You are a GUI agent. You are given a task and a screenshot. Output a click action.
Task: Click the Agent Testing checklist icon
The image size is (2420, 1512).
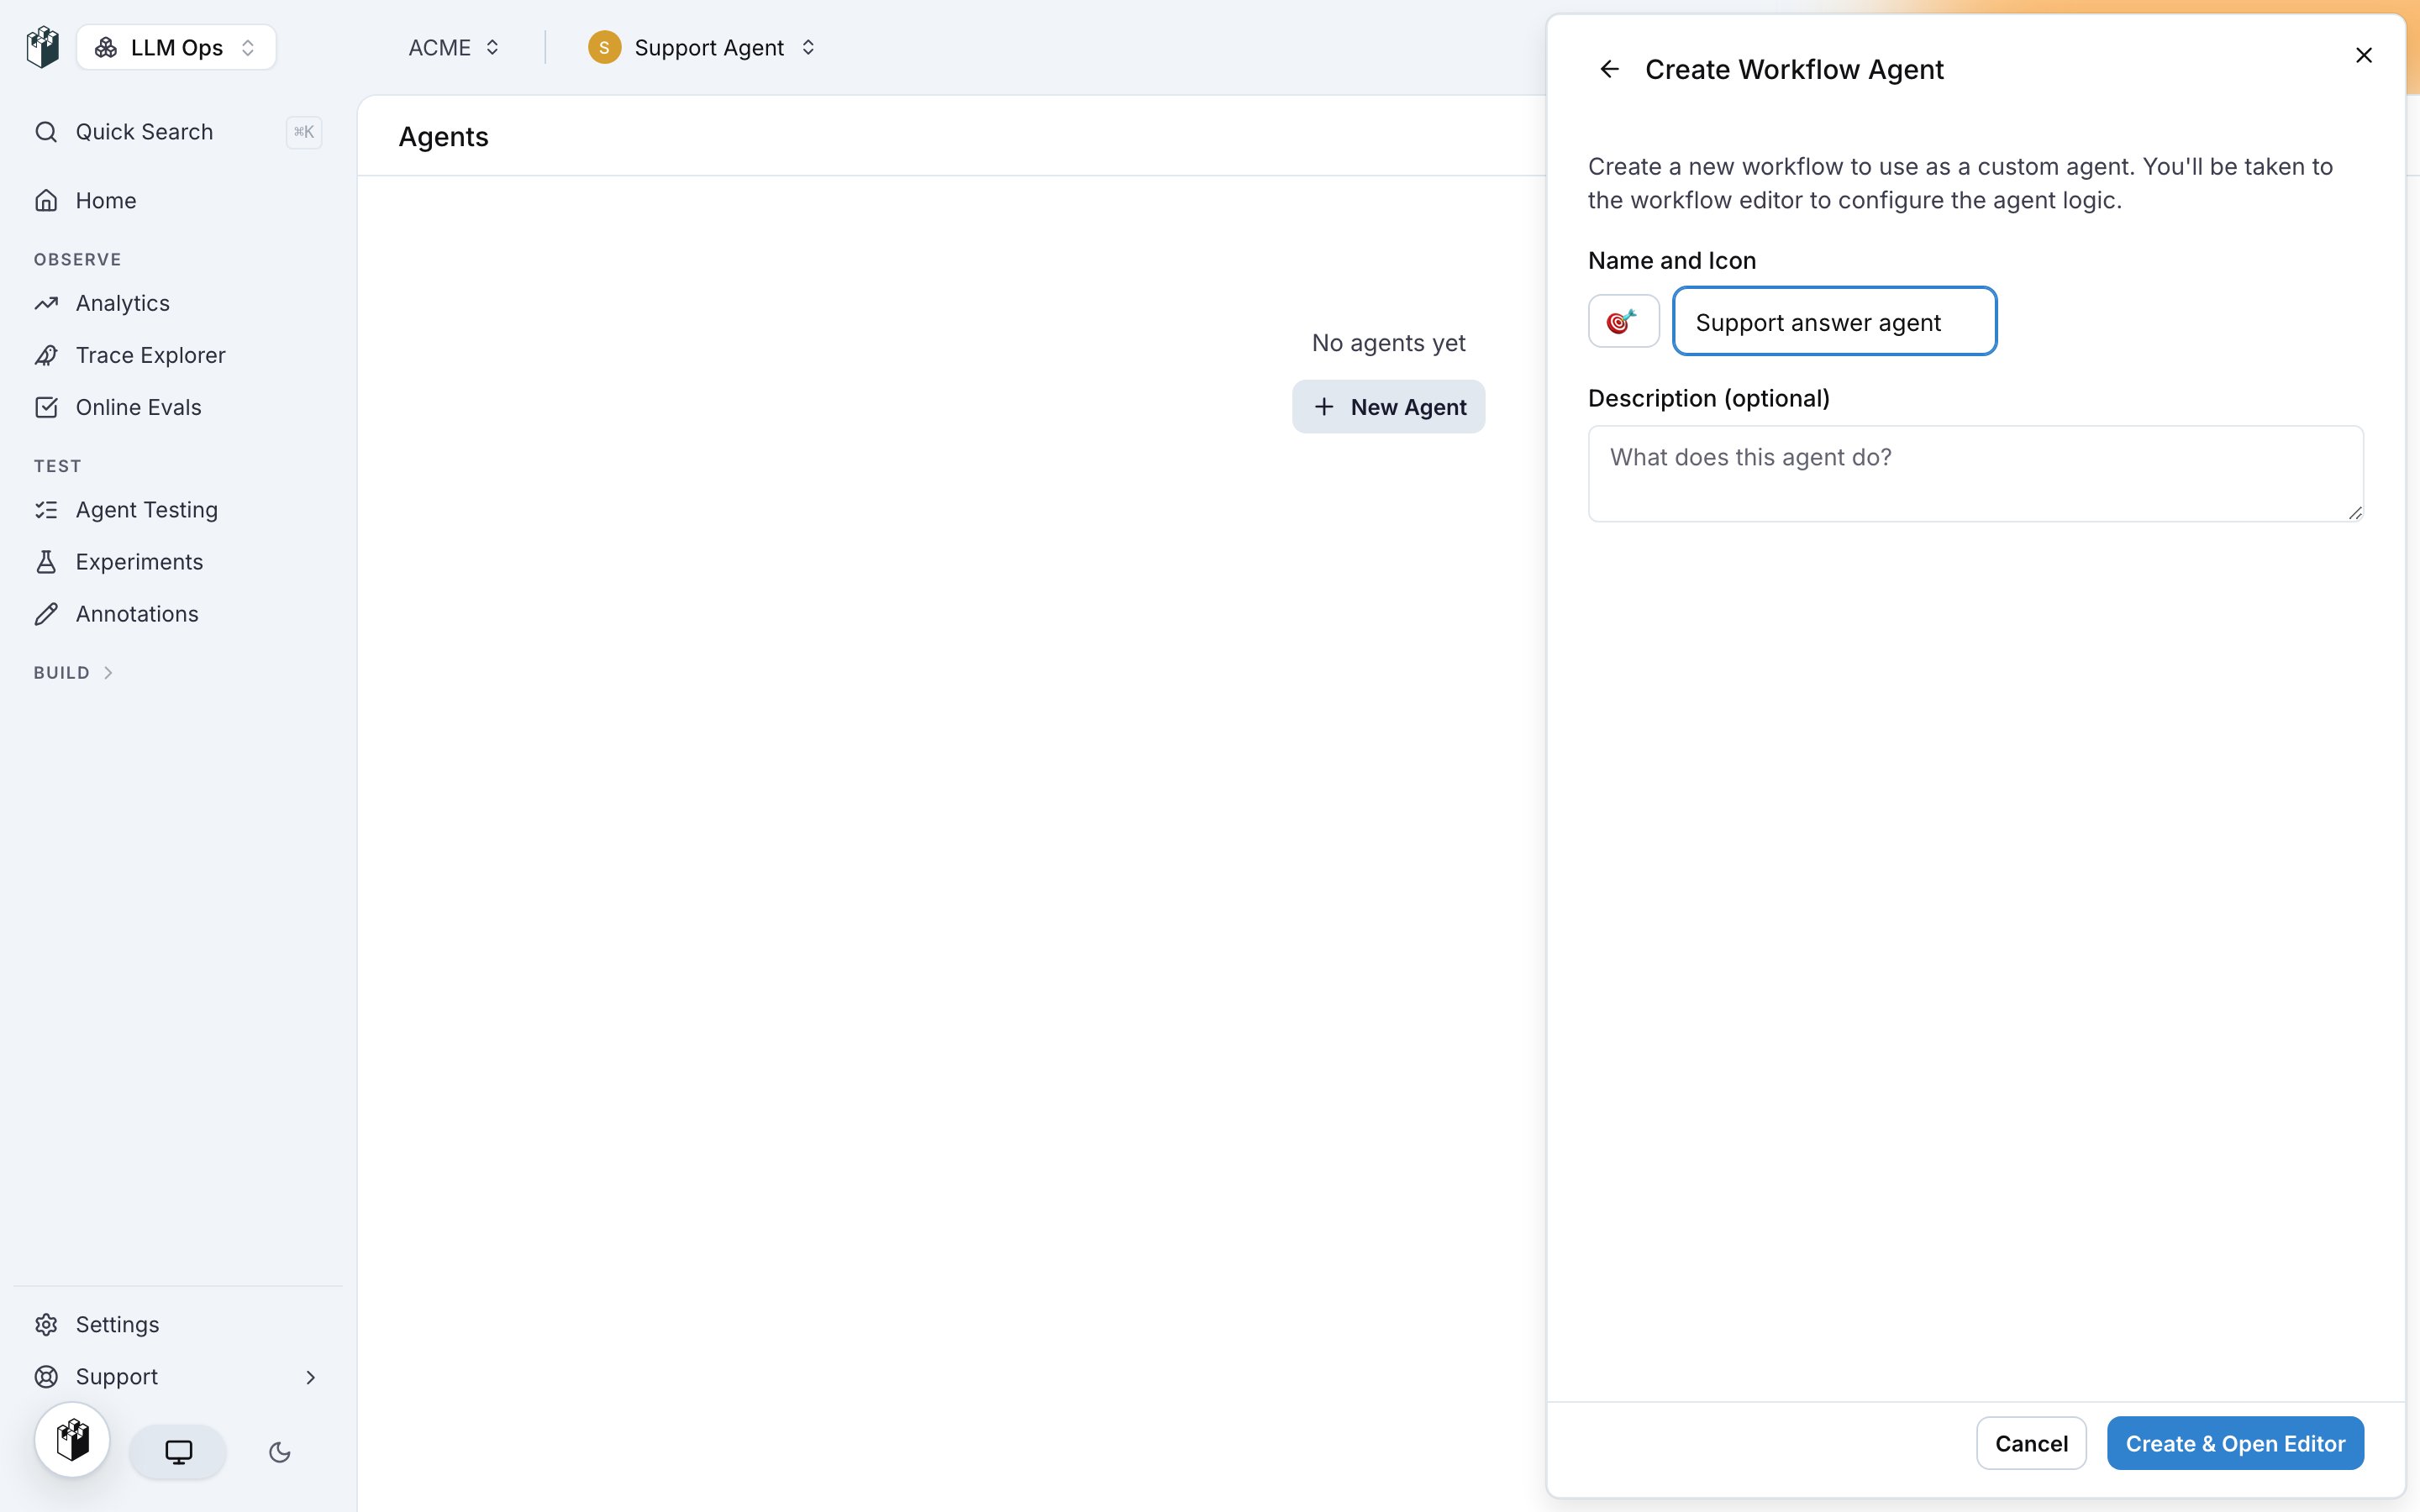46,510
